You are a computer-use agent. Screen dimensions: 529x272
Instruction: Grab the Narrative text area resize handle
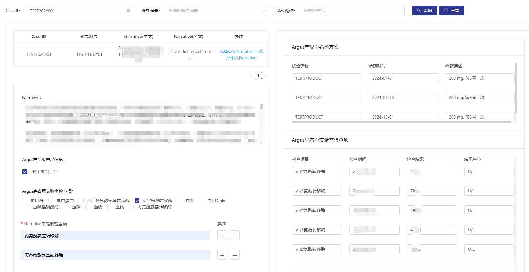point(261,143)
